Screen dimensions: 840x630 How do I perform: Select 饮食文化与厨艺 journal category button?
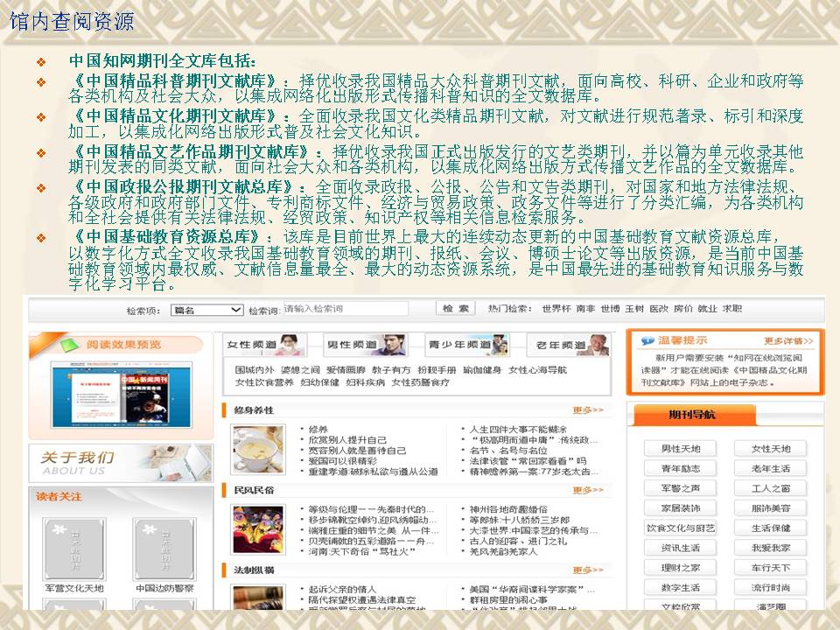tap(681, 528)
